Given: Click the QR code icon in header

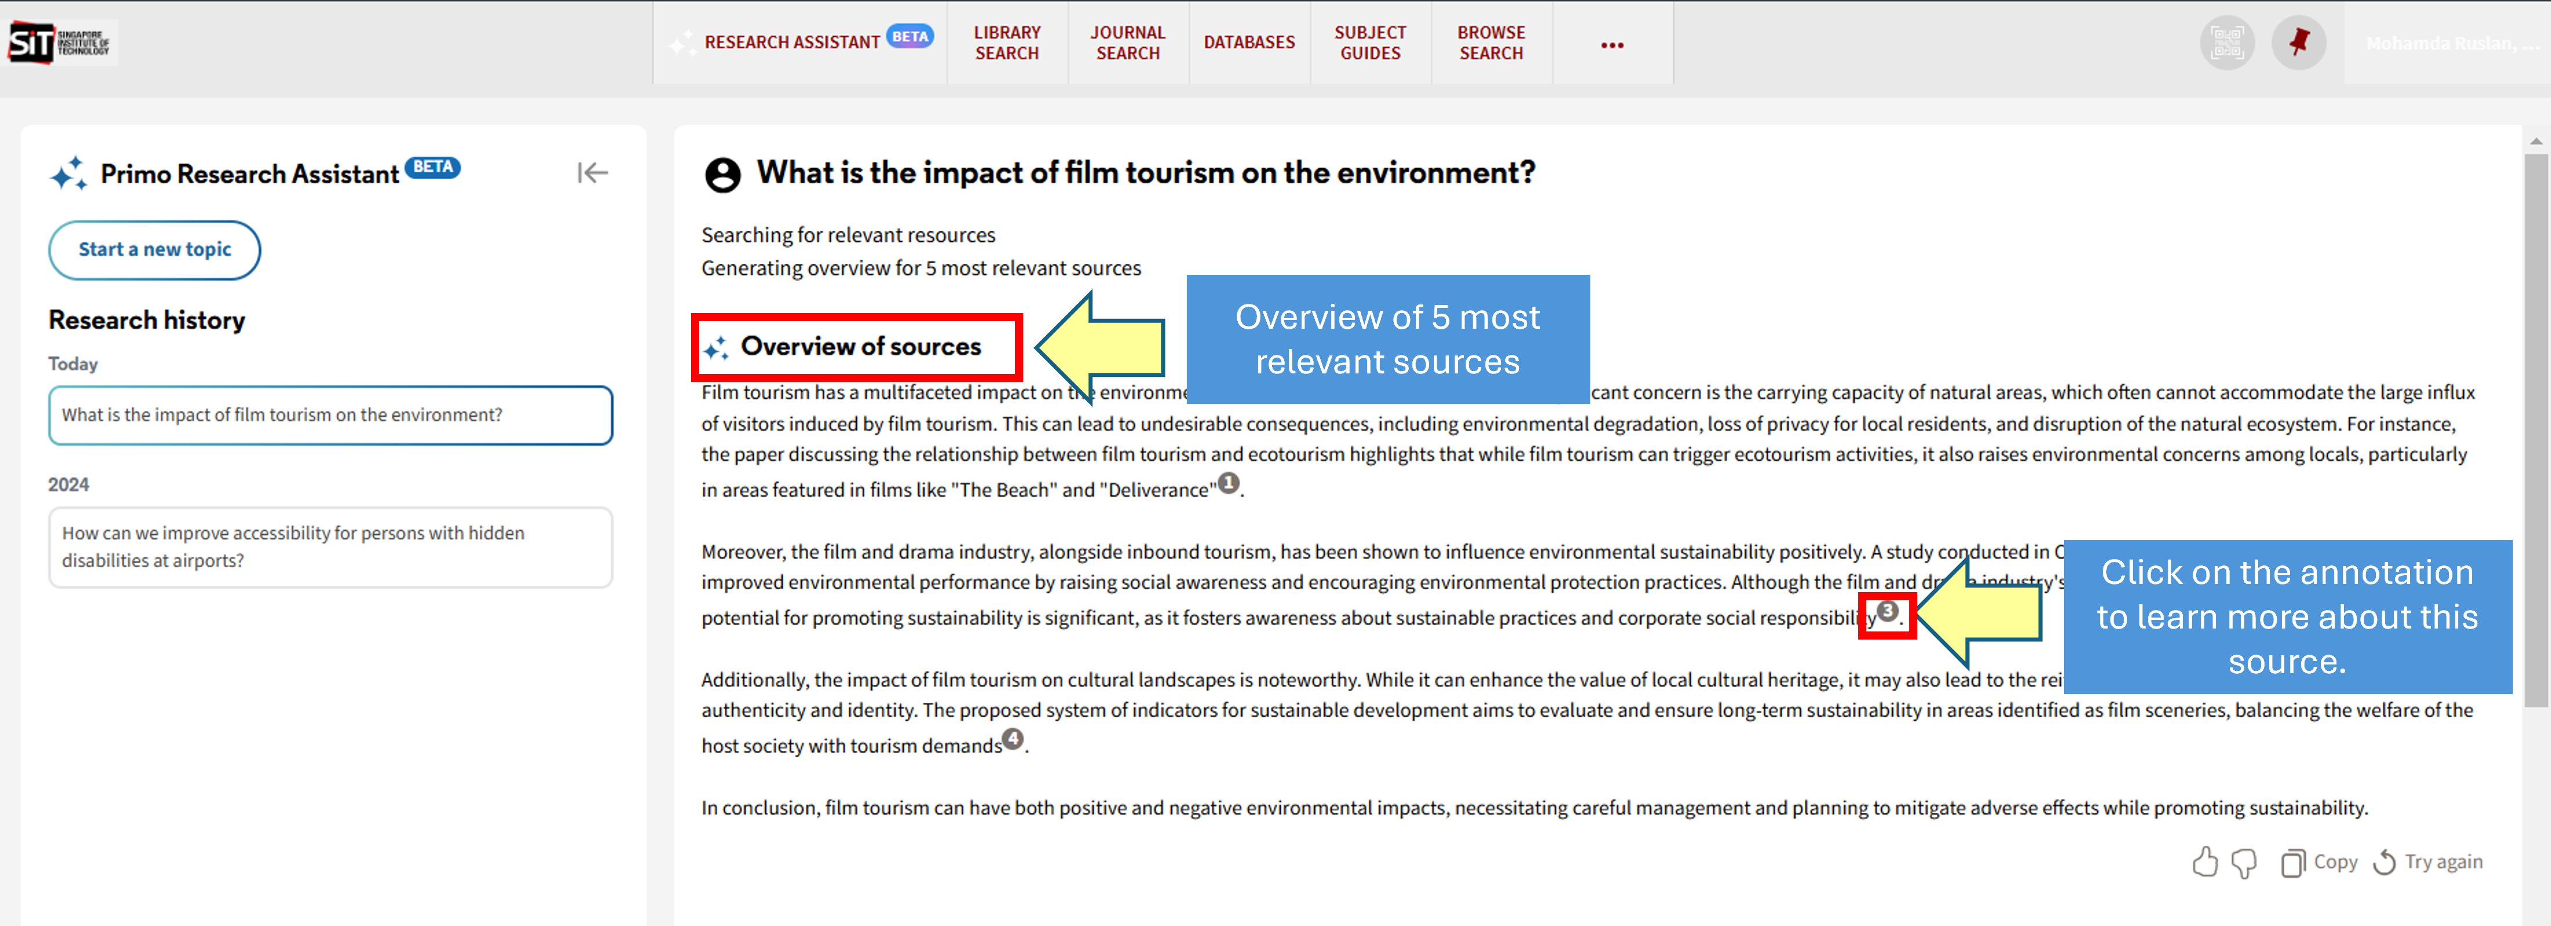Looking at the screenshot, I should click(x=2227, y=42).
